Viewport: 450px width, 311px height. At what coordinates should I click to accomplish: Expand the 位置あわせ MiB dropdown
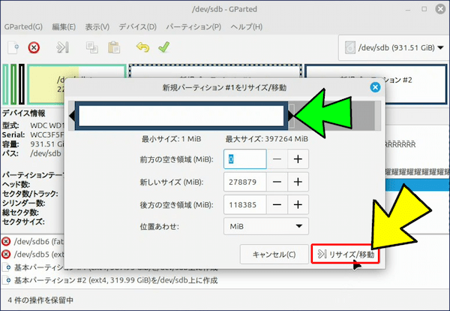coord(266,225)
